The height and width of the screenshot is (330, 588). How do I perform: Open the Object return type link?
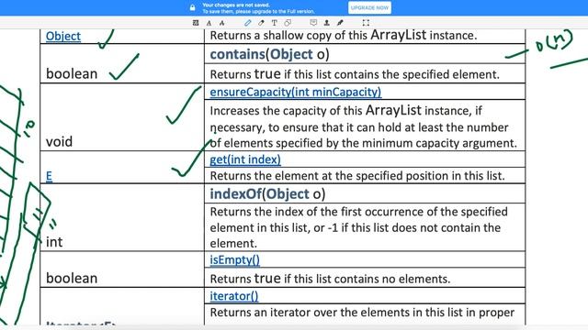pyautogui.click(x=63, y=37)
